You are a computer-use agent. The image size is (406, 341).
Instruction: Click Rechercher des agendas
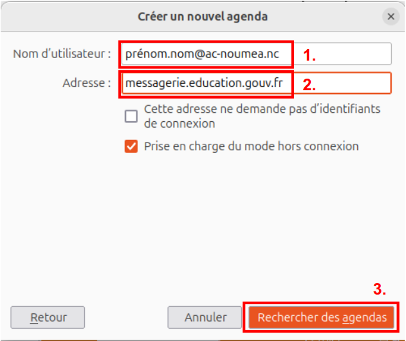(322, 317)
